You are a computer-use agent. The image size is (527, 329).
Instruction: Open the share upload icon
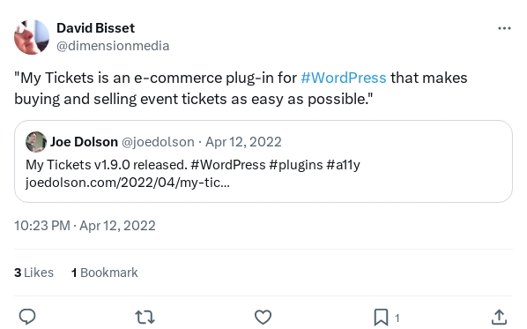click(499, 318)
